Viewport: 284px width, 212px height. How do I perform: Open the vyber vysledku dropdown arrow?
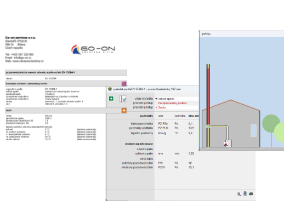tap(156, 99)
